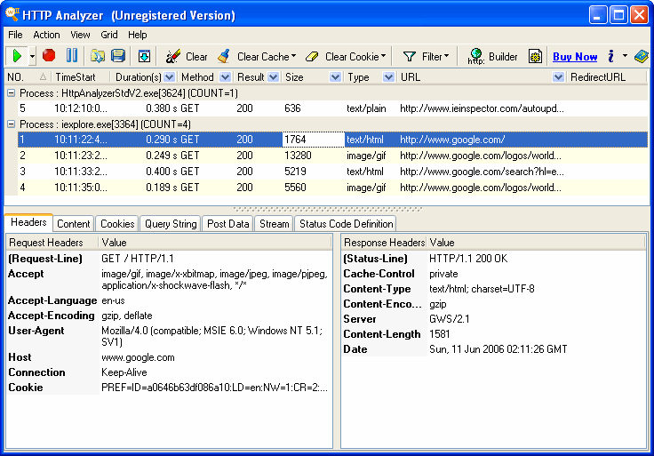Clear the captured session list
Screen dimensions: 654x456
pyautogui.click(x=186, y=56)
